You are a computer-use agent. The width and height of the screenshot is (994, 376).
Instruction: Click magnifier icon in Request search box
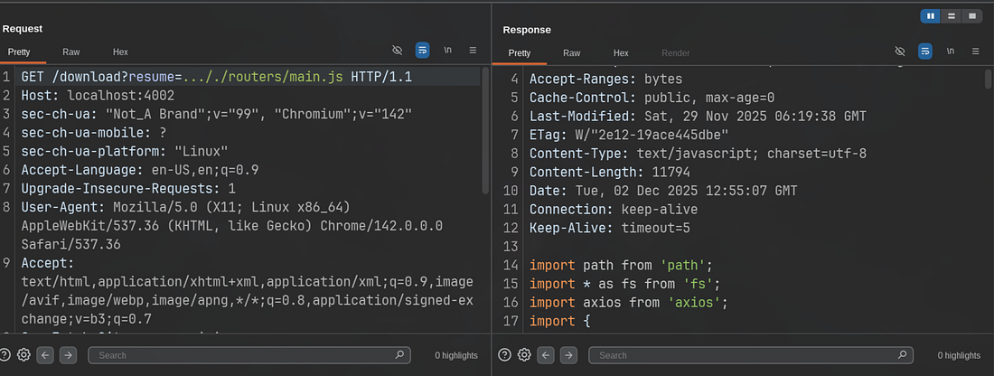pyautogui.click(x=399, y=355)
